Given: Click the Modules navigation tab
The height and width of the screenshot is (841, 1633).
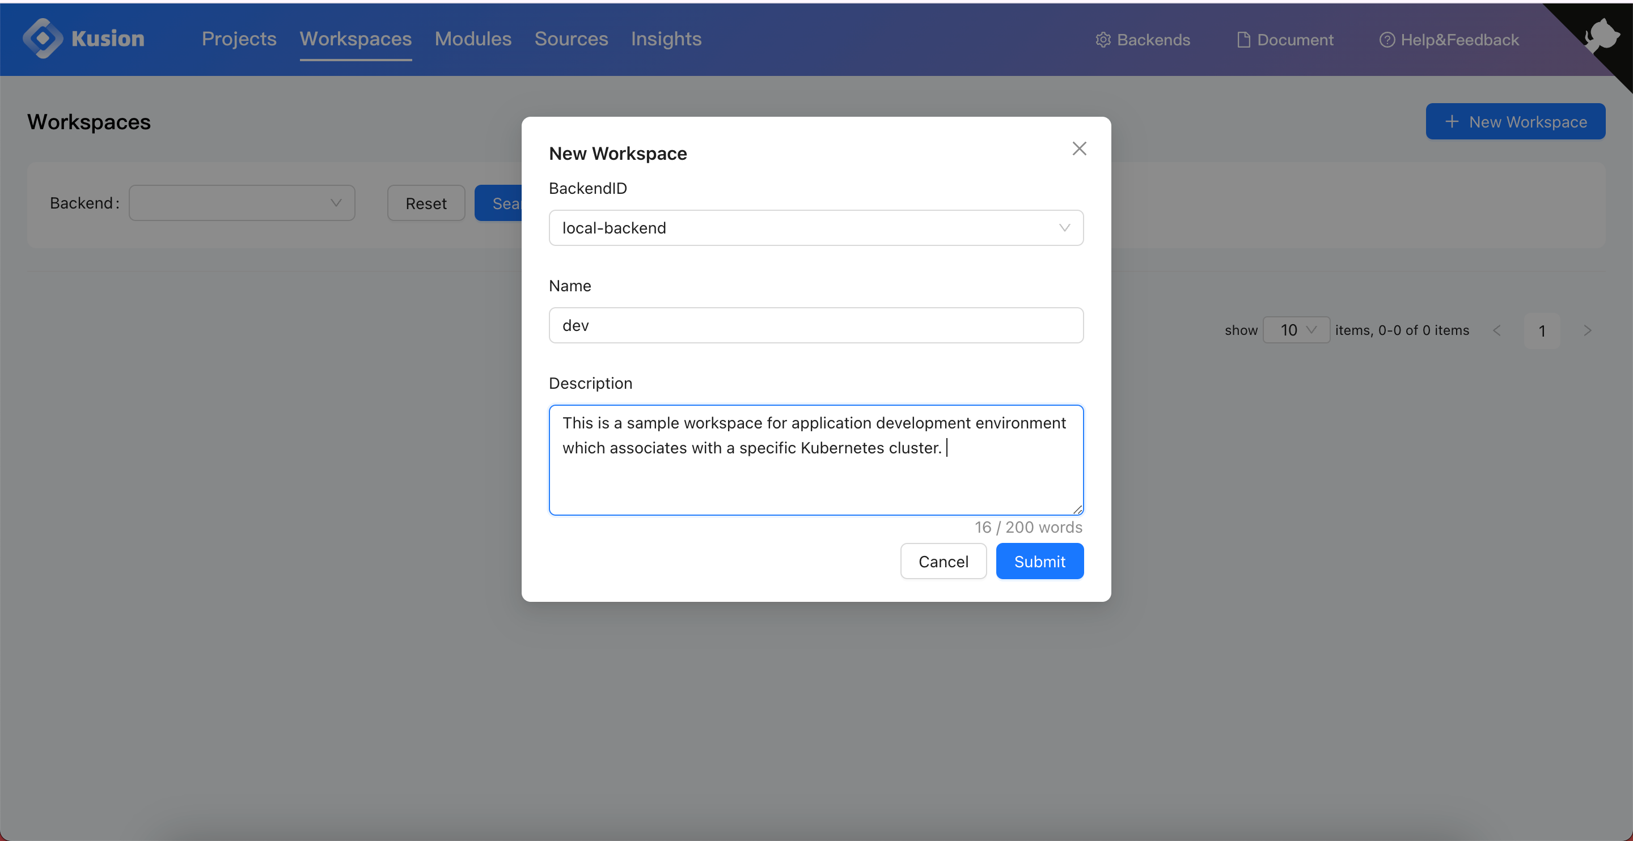Looking at the screenshot, I should (473, 39).
